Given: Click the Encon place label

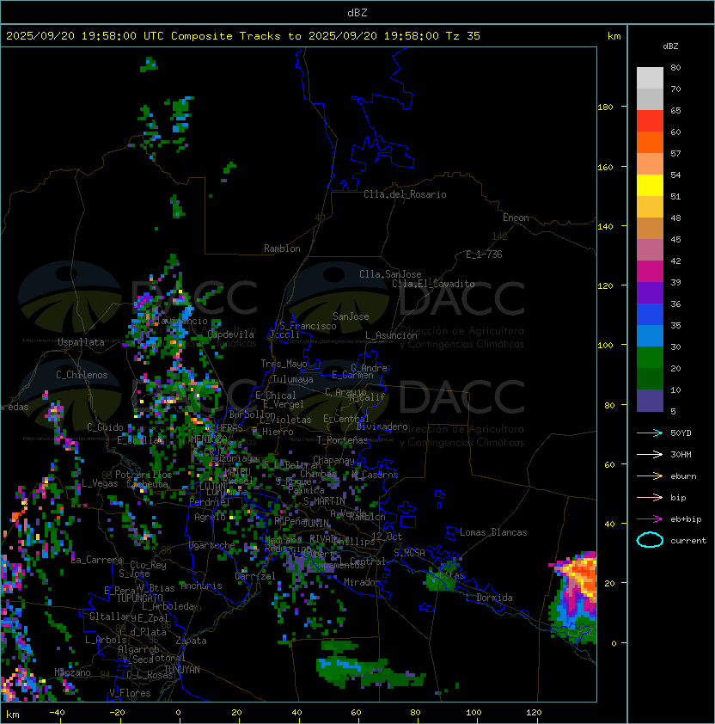Looking at the screenshot, I should click(x=516, y=218).
